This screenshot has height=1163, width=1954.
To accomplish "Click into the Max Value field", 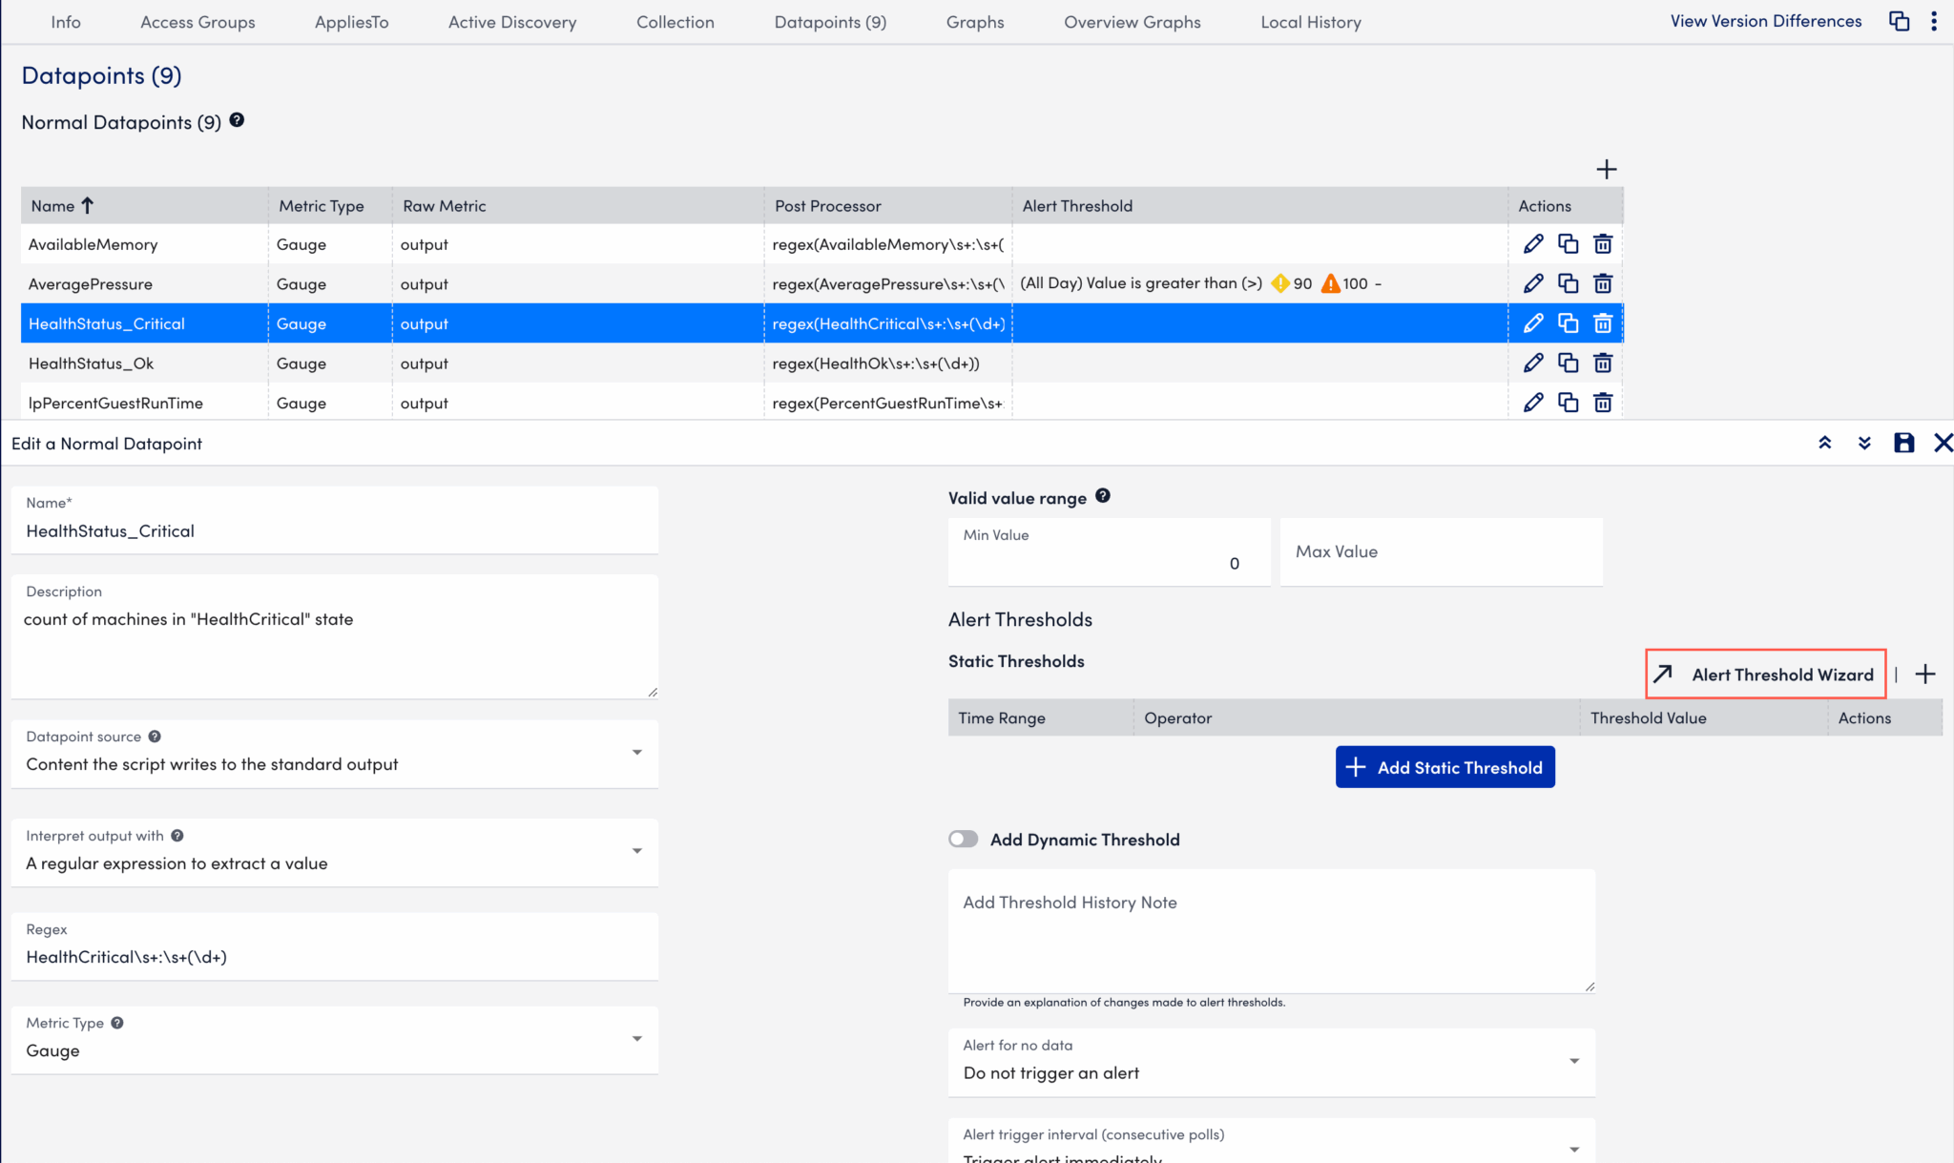I will click(x=1441, y=552).
